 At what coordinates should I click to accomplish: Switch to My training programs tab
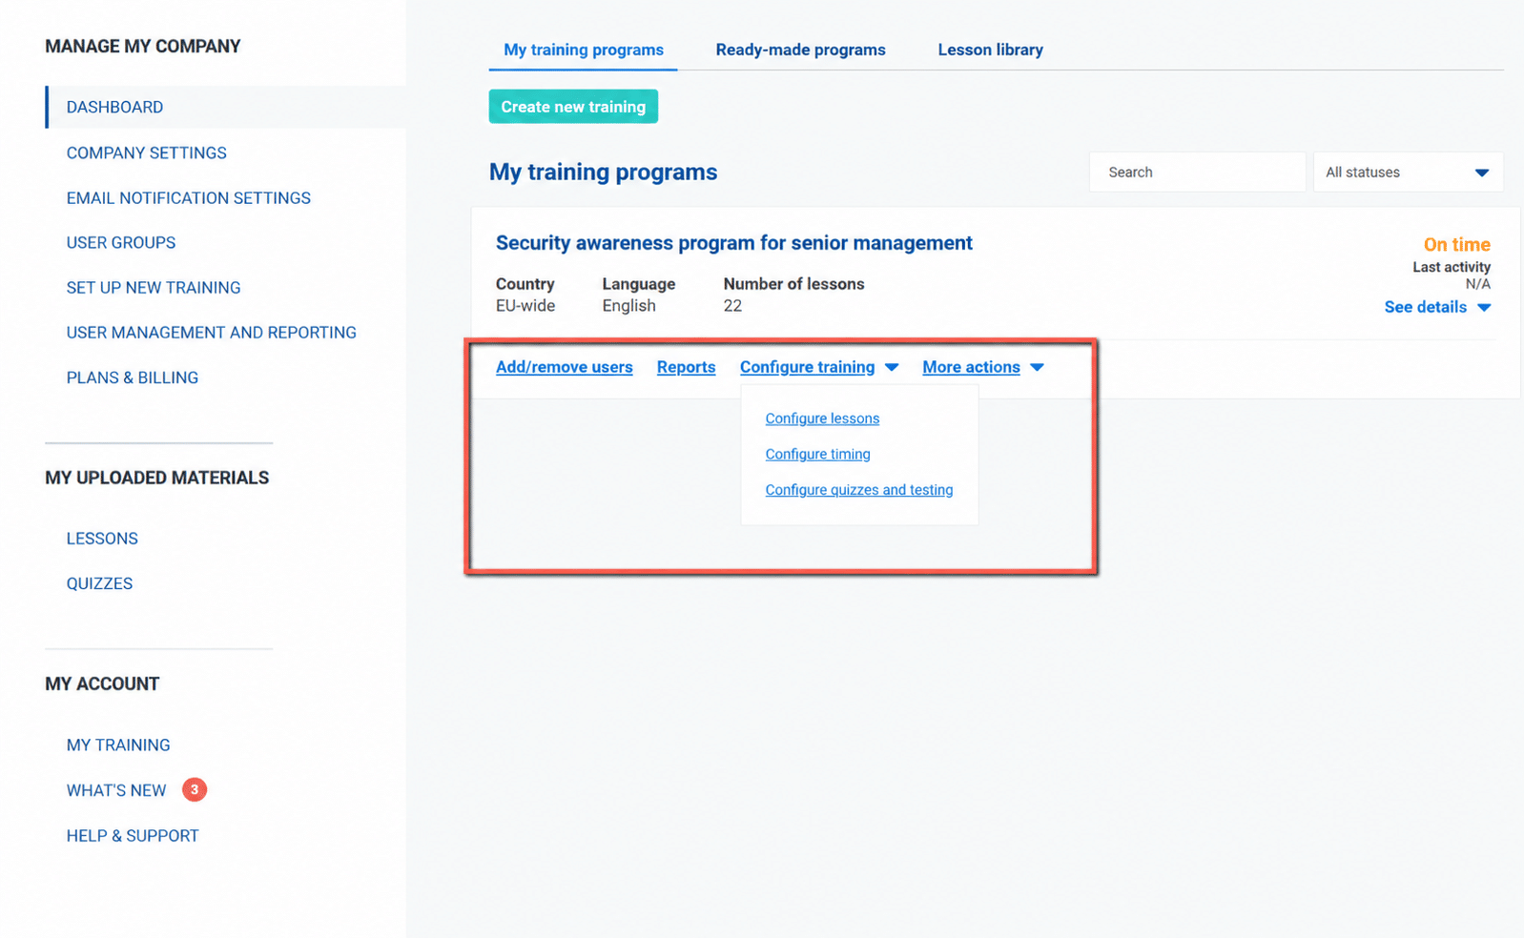584,50
